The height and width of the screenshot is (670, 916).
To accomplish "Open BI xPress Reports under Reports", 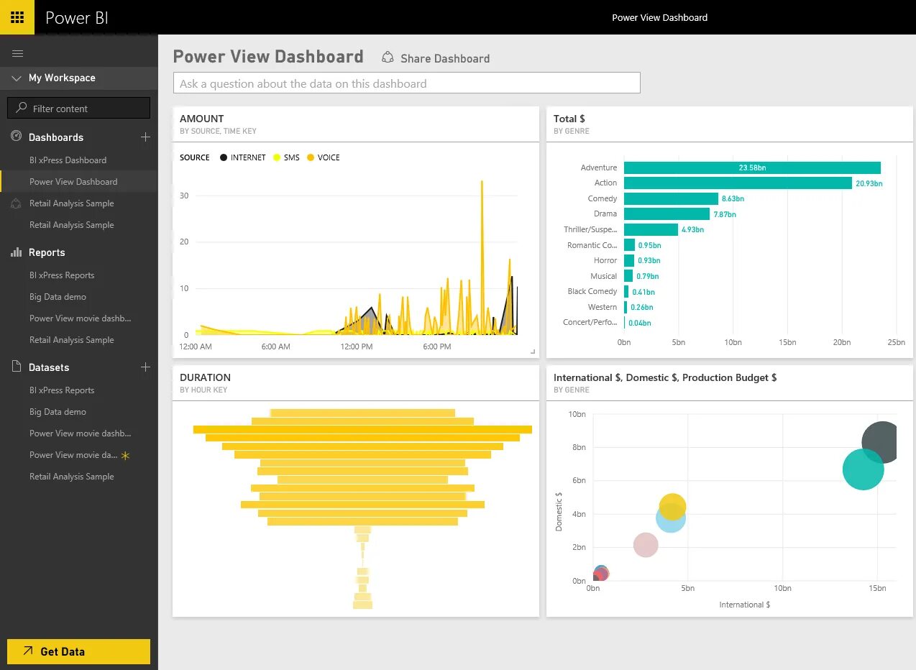I will tap(62, 275).
